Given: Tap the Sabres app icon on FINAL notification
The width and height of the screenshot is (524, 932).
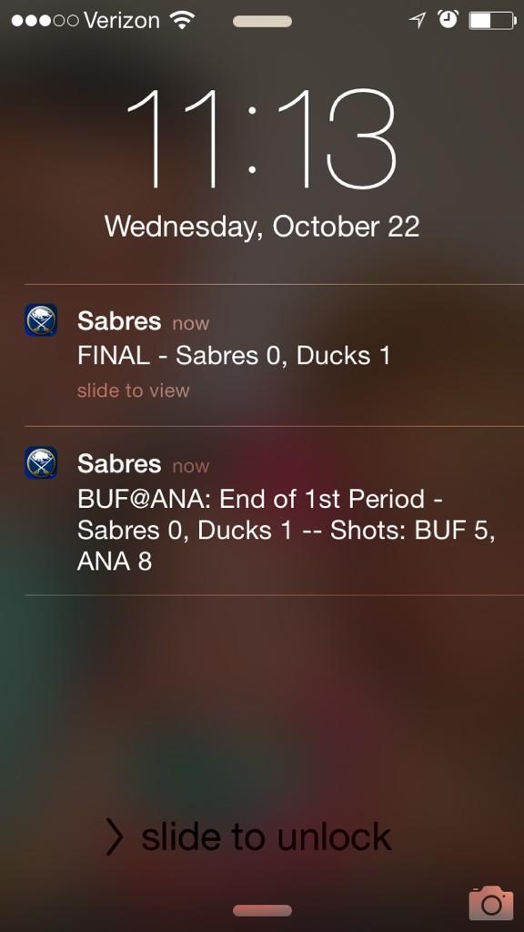Looking at the screenshot, I should coord(41,319).
